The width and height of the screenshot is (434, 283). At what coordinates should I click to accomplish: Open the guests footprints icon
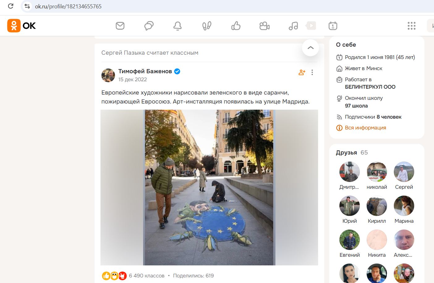coord(207,26)
